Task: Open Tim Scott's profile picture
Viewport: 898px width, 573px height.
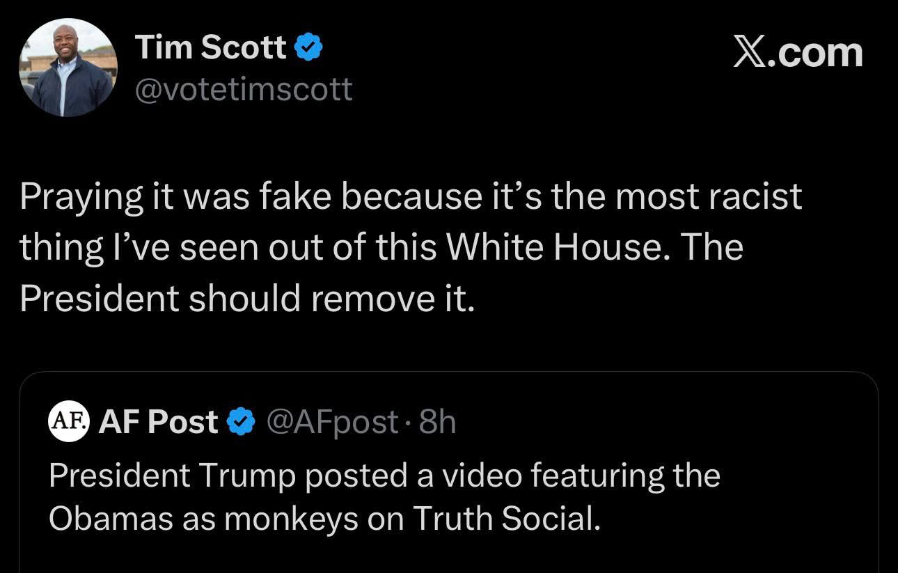Action: pyautogui.click(x=68, y=68)
